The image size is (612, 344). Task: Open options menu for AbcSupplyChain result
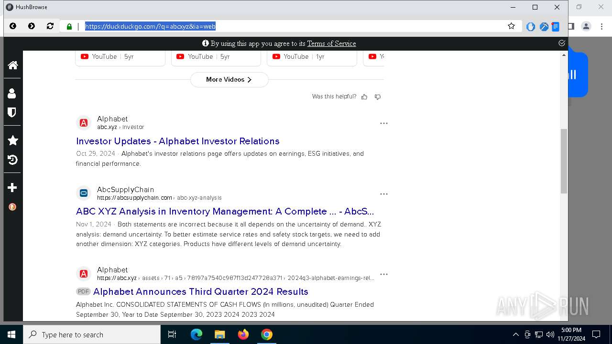coord(383,194)
